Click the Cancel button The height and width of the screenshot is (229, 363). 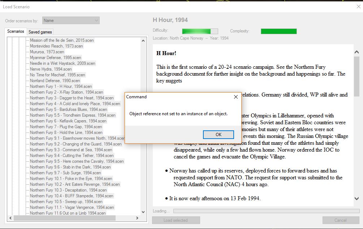[x=341, y=220]
